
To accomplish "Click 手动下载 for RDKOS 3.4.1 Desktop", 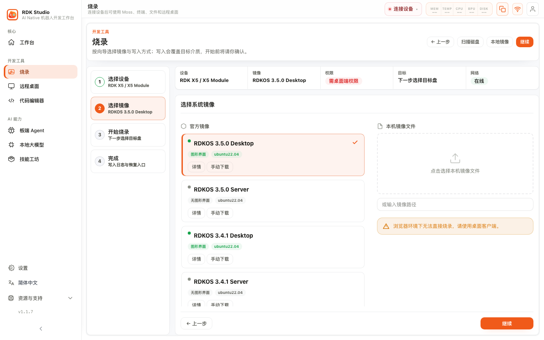I will pyautogui.click(x=220, y=259).
